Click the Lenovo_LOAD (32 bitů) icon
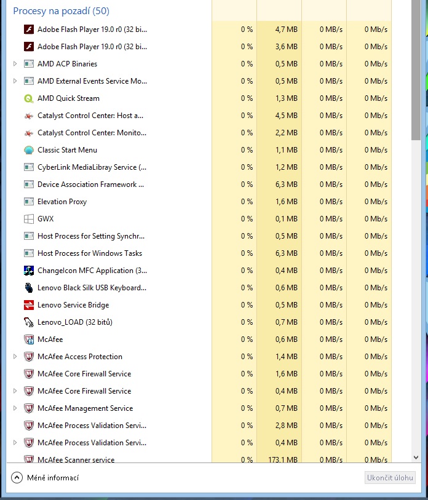Viewport: 428px width, 500px height. (x=29, y=322)
